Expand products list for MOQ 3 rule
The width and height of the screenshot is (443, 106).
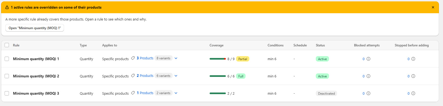pos(176,93)
